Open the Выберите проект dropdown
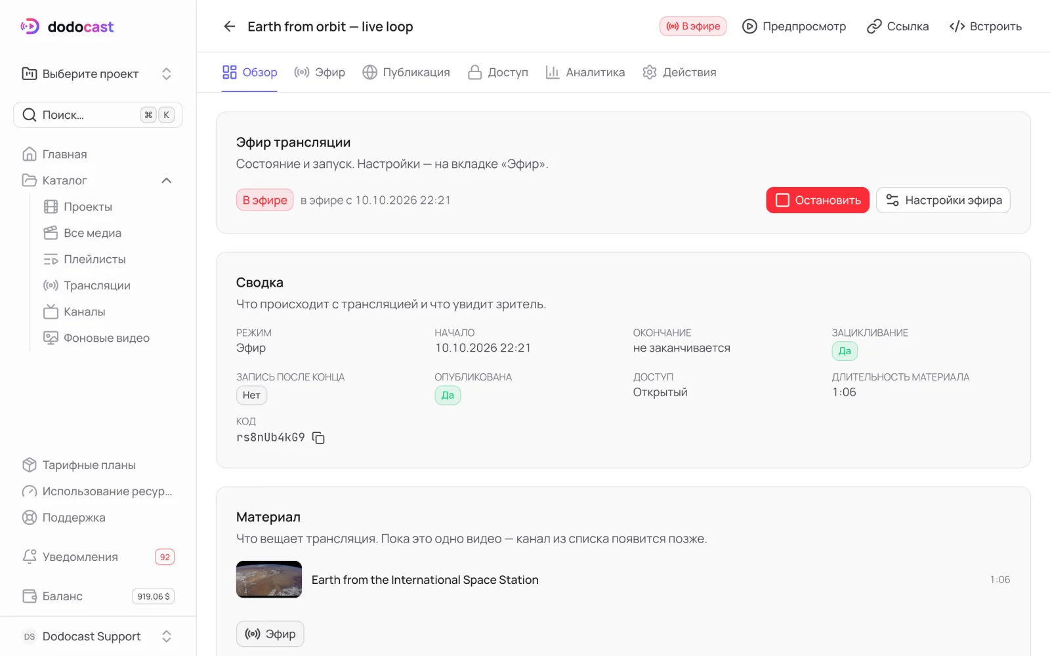Viewport: 1050px width, 656px height. click(x=98, y=73)
